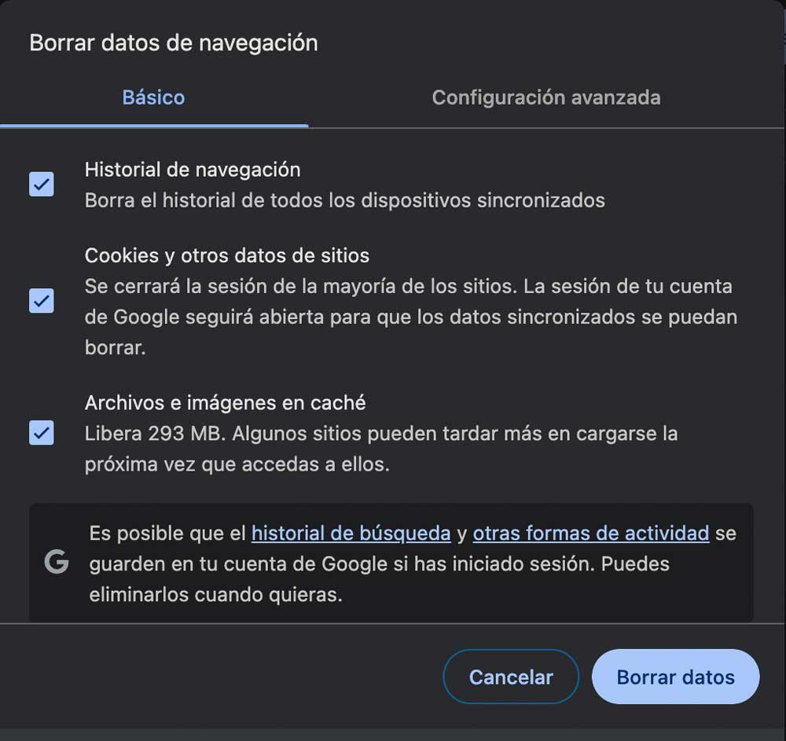Switch to the Configuración avanzada tab
Image resolution: width=786 pixels, height=741 pixels.
pos(546,97)
